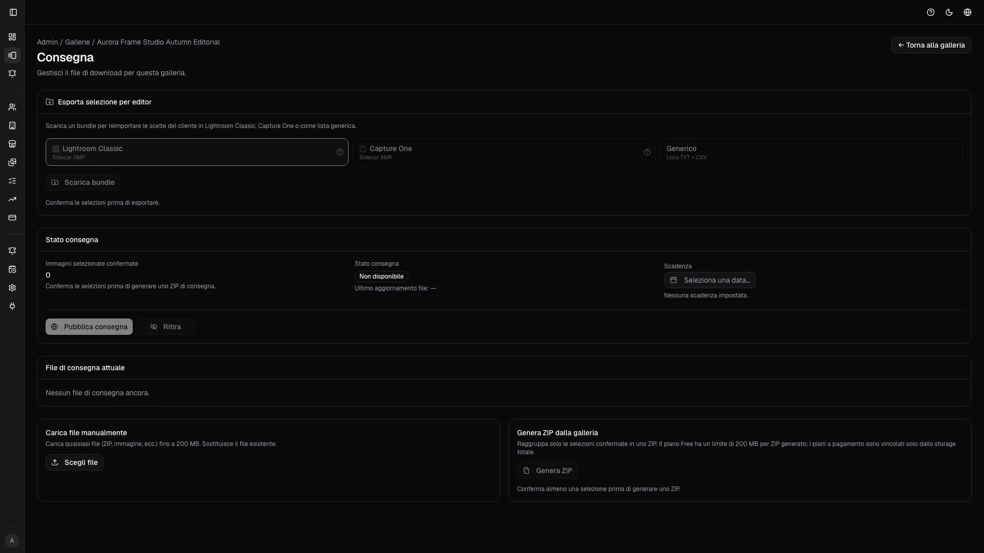Open the trending analytics icon in sidebar

click(x=12, y=199)
